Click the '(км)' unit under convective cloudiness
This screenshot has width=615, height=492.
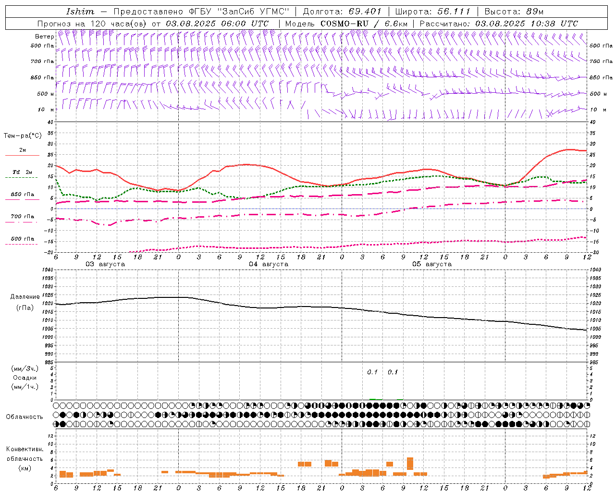[25, 468]
